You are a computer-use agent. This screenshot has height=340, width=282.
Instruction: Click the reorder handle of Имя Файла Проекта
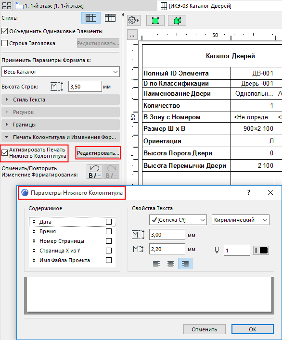(34, 260)
